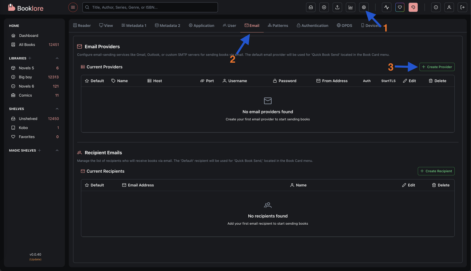Image resolution: width=471 pixels, height=271 pixels.
Task: Collapse the Magic Shelves section chevron
Action: click(57, 150)
